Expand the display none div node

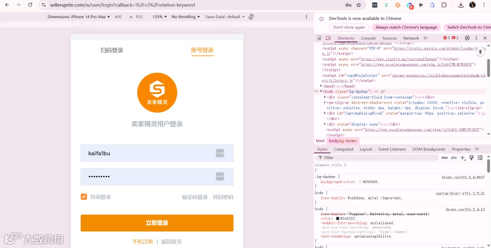(x=325, y=124)
